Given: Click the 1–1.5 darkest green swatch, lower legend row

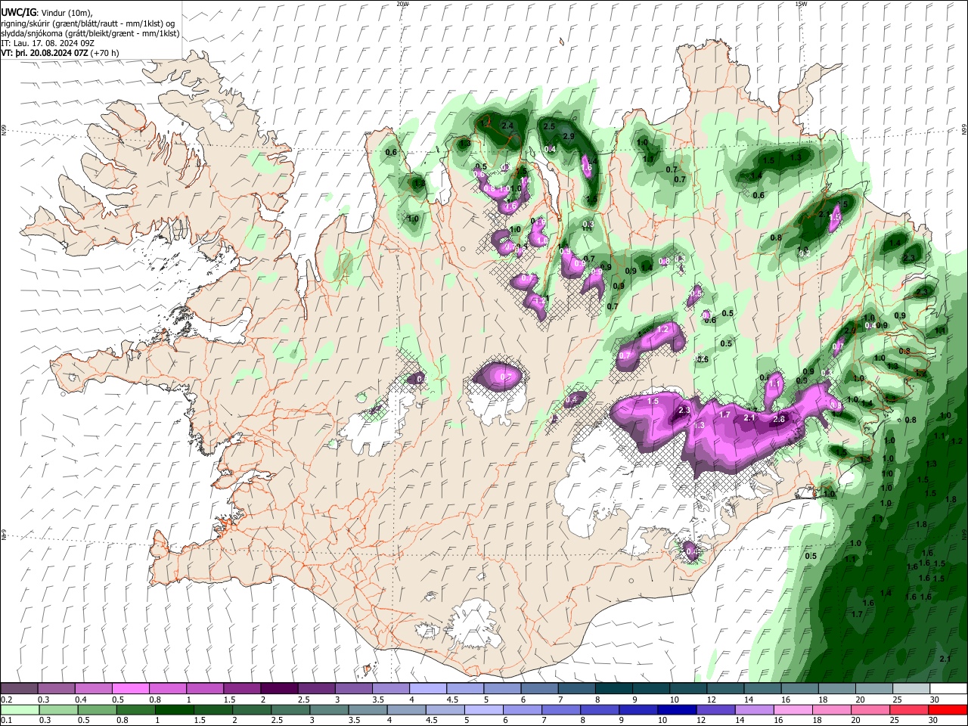Looking at the screenshot, I should (175, 709).
